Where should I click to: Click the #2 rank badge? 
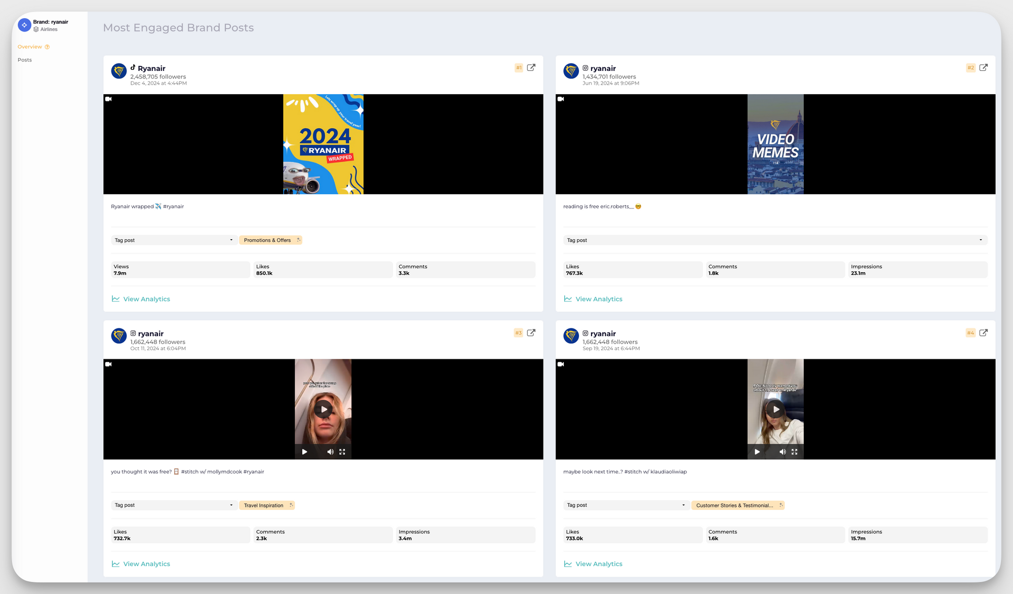pos(970,68)
